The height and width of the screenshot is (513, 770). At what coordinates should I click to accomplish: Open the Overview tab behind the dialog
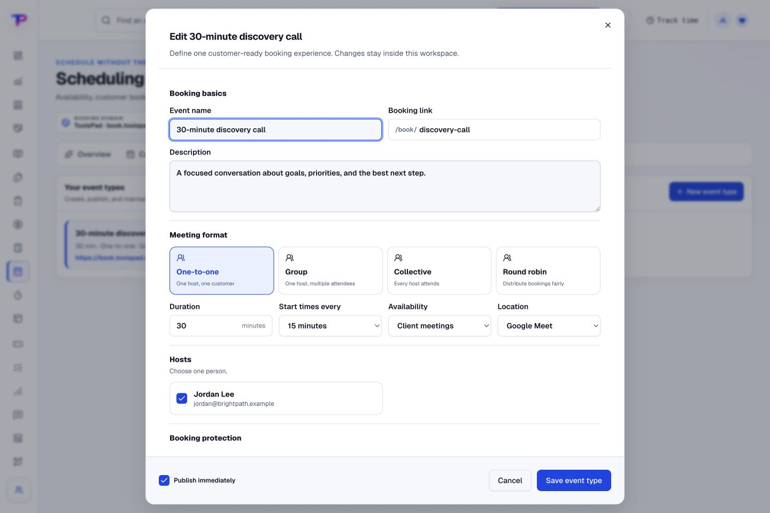88,154
